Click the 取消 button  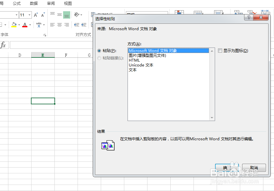[254, 168]
